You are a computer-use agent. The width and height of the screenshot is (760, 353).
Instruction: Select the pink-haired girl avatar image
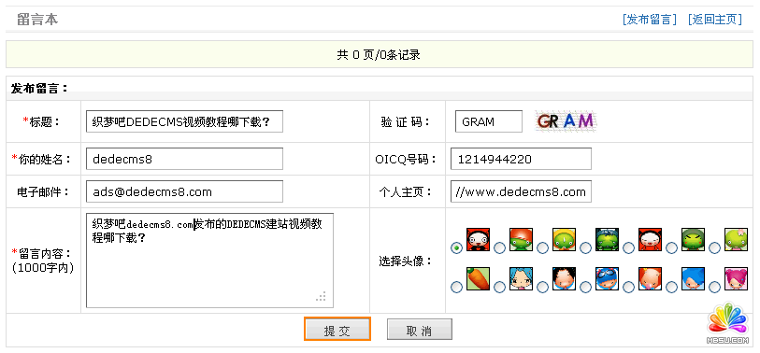737,279
